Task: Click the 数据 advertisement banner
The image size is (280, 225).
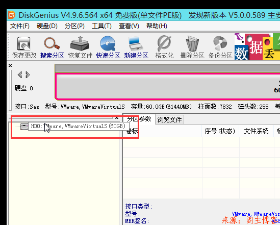Action: tap(257, 47)
